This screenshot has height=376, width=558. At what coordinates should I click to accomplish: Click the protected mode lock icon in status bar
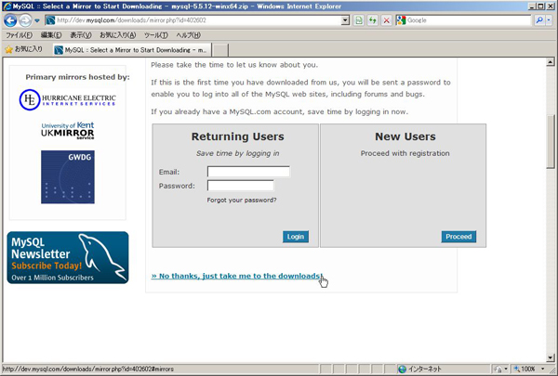[x=498, y=370]
